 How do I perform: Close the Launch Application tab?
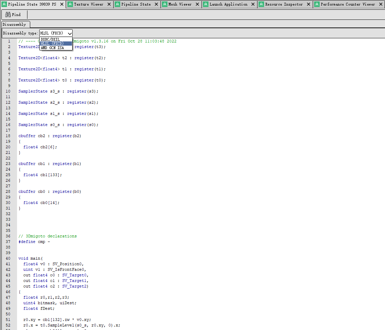[253, 4]
